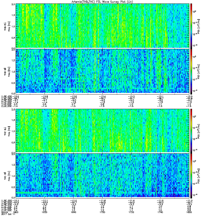Click the THB position value "-13.1"
Viewport: 202px width, 216px height.
160,96
